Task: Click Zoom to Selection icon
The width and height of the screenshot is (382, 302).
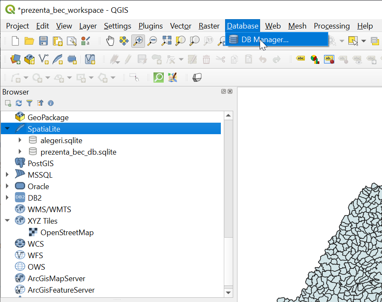Action: coord(180,40)
